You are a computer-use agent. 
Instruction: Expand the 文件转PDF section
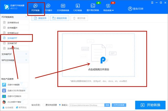pyautogui.click(x=15, y=54)
